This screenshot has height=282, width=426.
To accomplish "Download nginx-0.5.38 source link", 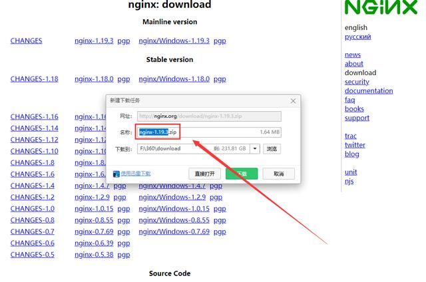I will [94, 255].
